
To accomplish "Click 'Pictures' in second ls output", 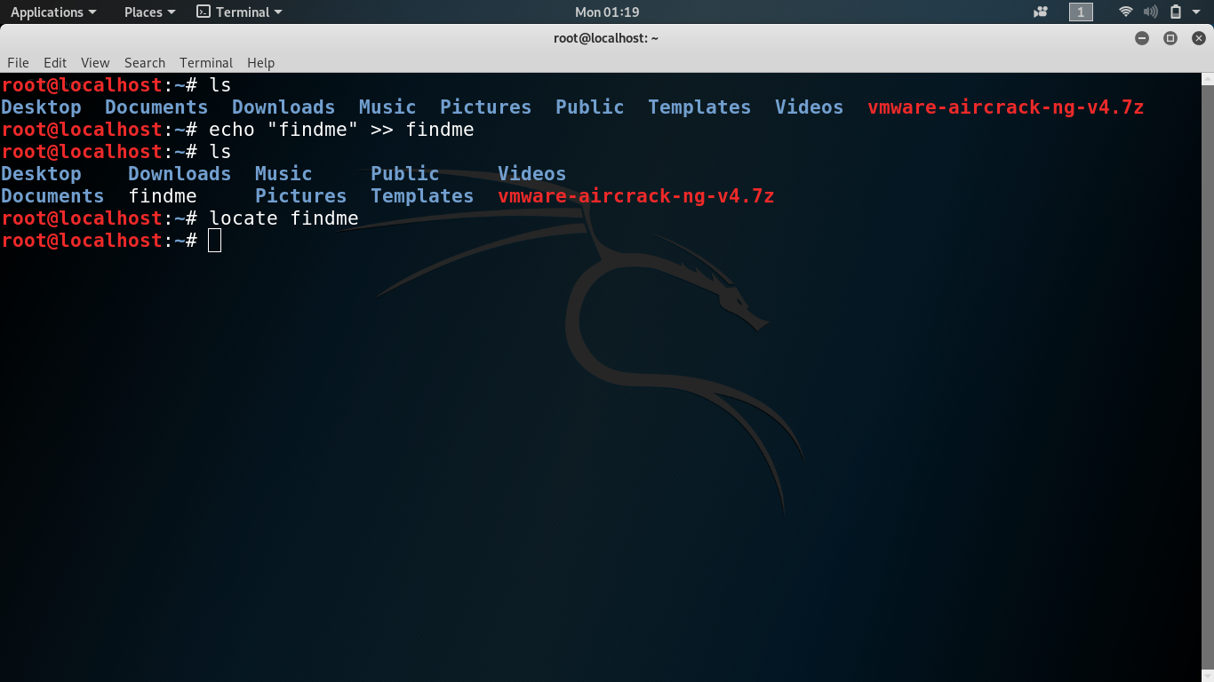I will pos(300,196).
